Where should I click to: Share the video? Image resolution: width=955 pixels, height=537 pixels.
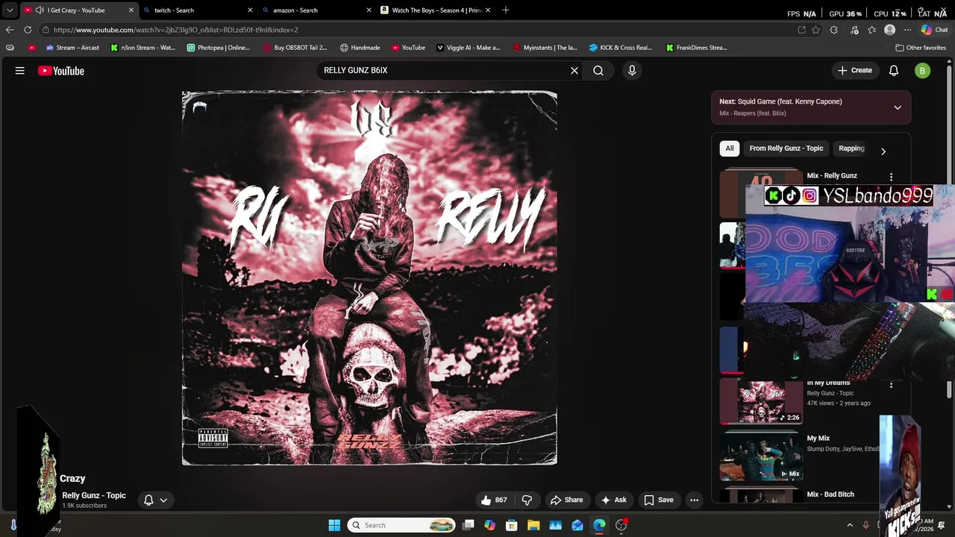(x=566, y=500)
